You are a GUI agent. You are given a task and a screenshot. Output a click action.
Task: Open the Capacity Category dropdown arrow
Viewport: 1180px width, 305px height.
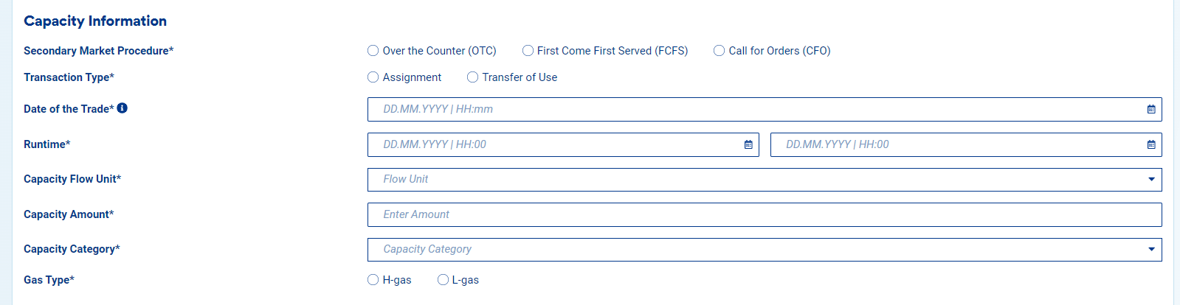[1151, 249]
